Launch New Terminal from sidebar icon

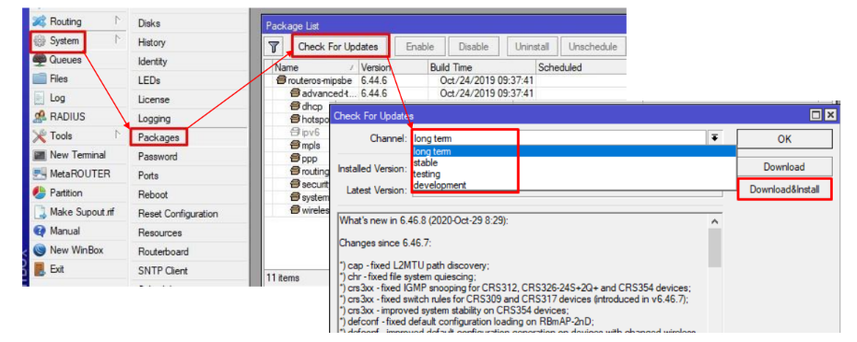point(40,155)
